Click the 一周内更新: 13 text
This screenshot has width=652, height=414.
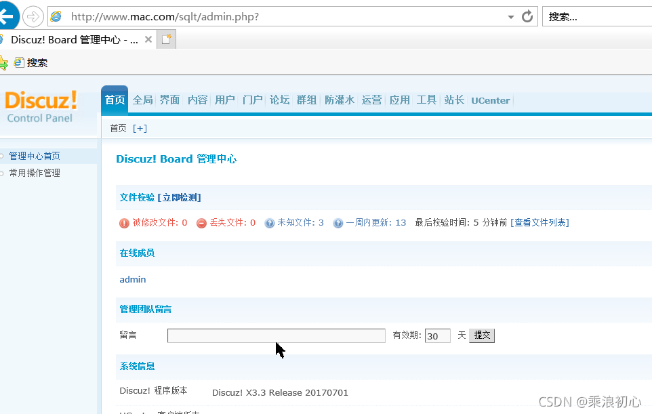point(376,222)
